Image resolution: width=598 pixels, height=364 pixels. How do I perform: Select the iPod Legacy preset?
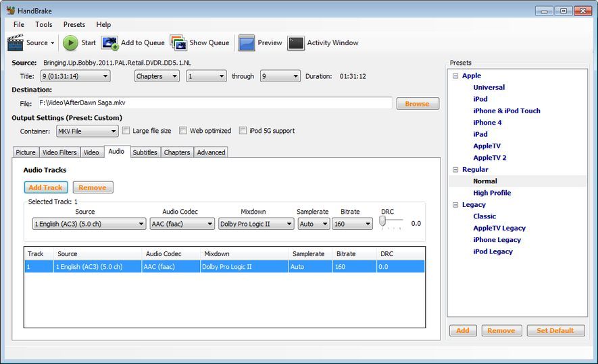click(x=493, y=252)
